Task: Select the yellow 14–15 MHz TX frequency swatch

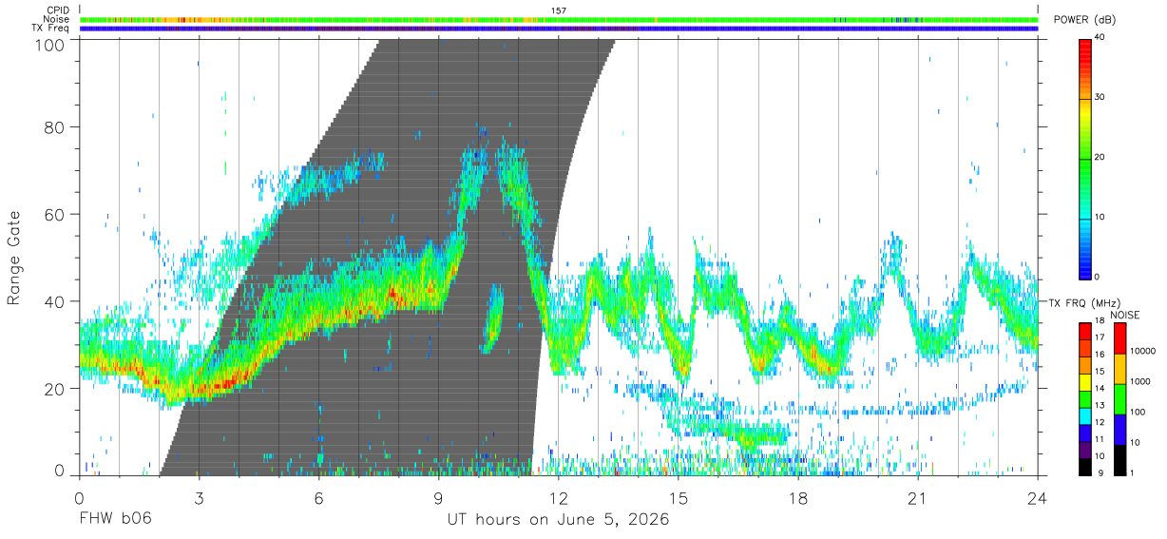Action: 1085,381
